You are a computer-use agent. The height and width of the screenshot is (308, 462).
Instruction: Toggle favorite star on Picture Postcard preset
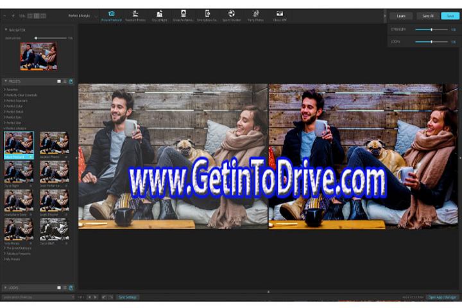31,157
